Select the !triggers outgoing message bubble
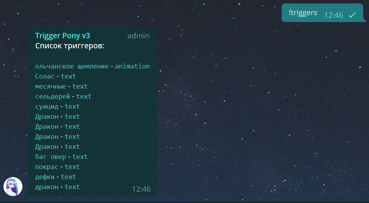 click(x=324, y=13)
